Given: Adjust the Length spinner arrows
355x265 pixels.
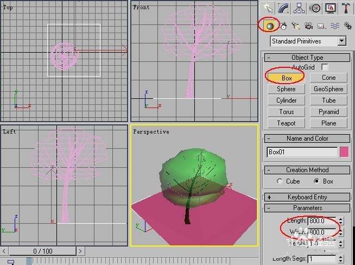Looking at the screenshot, I should (x=341, y=220).
